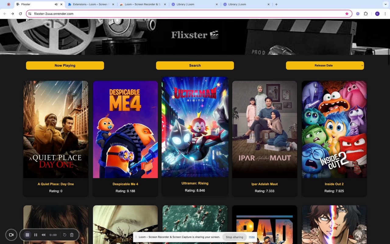
Task: Click the title A Quiet Place: Day One
Action: (x=56, y=184)
